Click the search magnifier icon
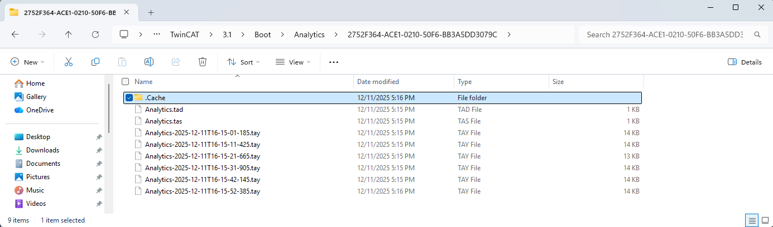773x227 pixels. [x=757, y=34]
